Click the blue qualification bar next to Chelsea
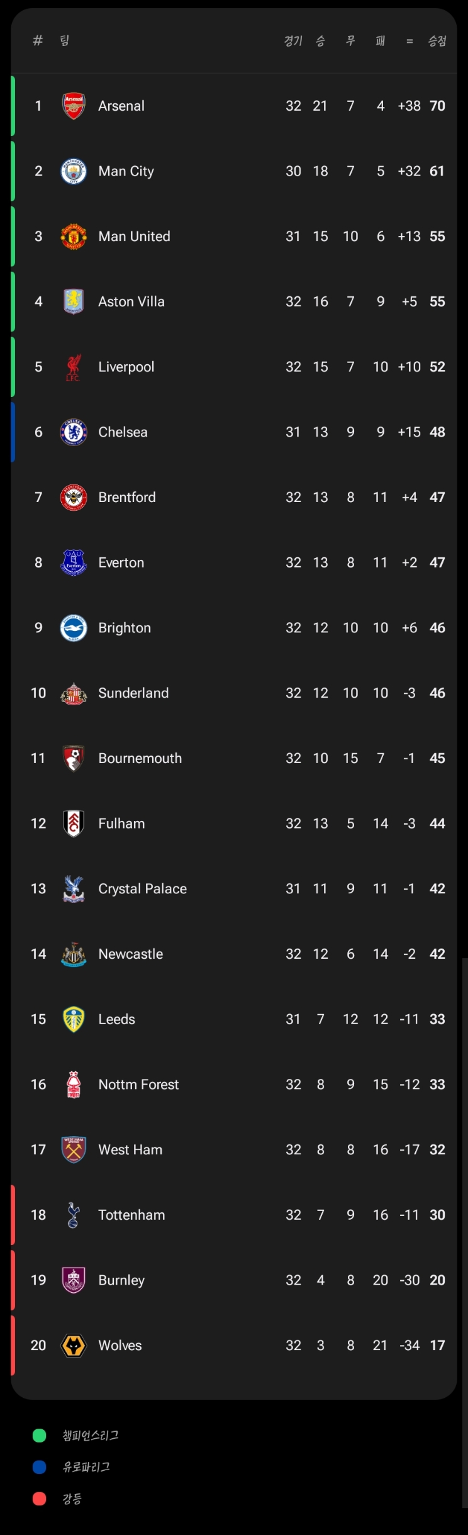The image size is (468, 1535). [x=12, y=432]
